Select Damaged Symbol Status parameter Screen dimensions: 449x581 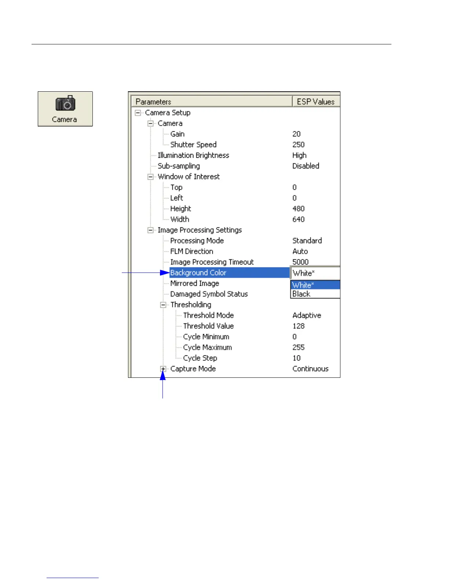tap(209, 294)
